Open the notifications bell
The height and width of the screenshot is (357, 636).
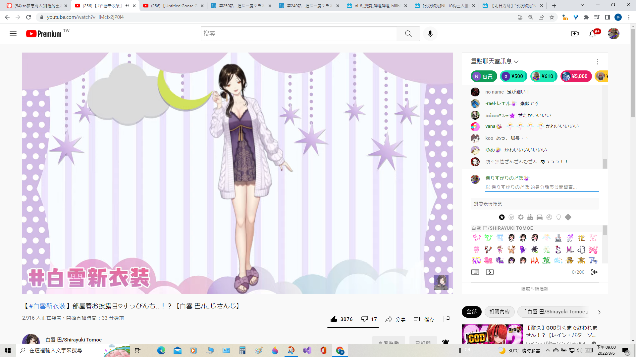[x=593, y=34]
